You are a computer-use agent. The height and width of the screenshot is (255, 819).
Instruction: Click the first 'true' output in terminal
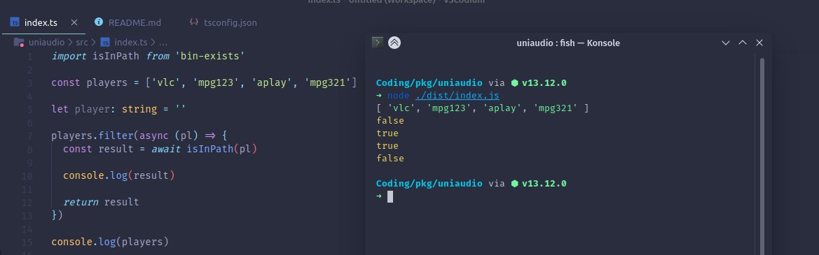click(387, 133)
